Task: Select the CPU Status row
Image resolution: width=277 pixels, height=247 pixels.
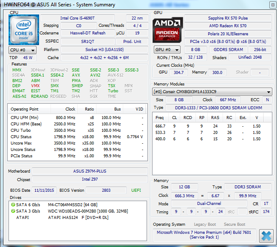Action: (x=77, y=137)
